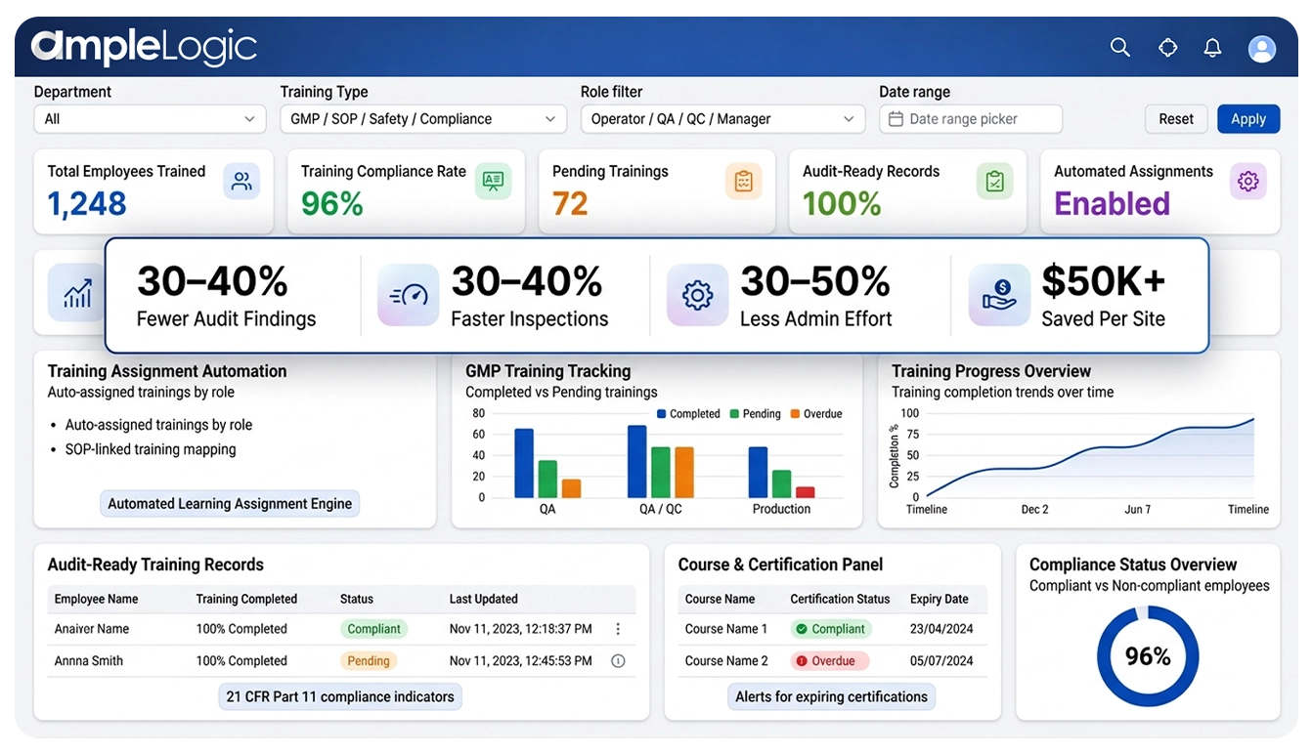Open the user profile avatar
Image resolution: width=1312 pixels, height=754 pixels.
pos(1262,49)
